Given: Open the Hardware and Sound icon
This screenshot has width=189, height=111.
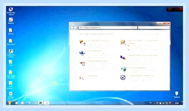Looking at the screenshot, I should (x=83, y=63).
